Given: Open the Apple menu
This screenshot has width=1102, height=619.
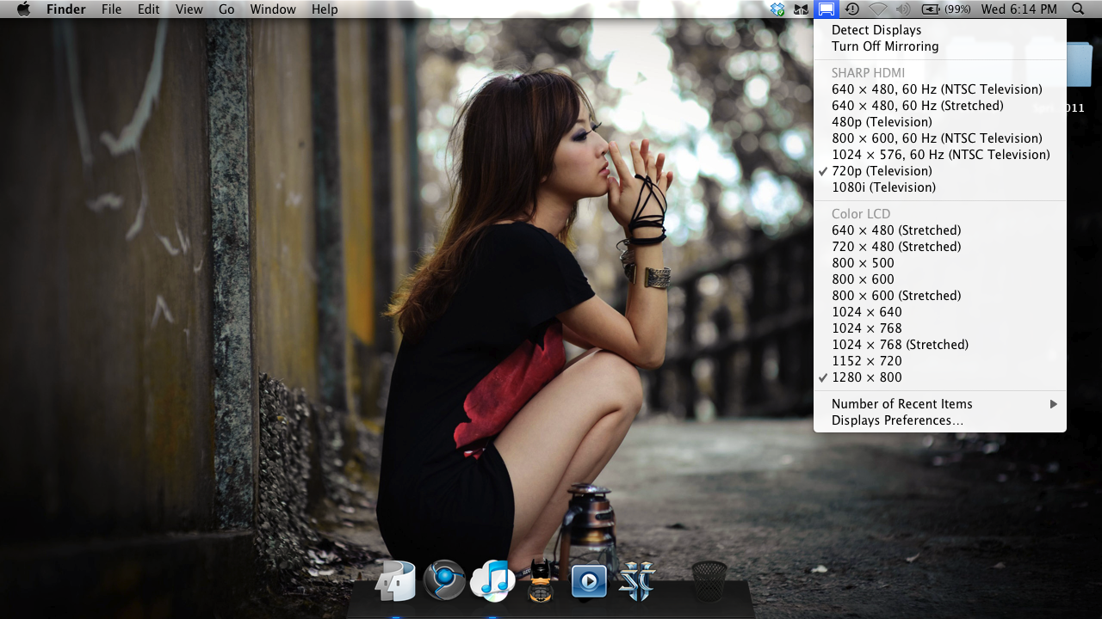Looking at the screenshot, I should point(23,9).
